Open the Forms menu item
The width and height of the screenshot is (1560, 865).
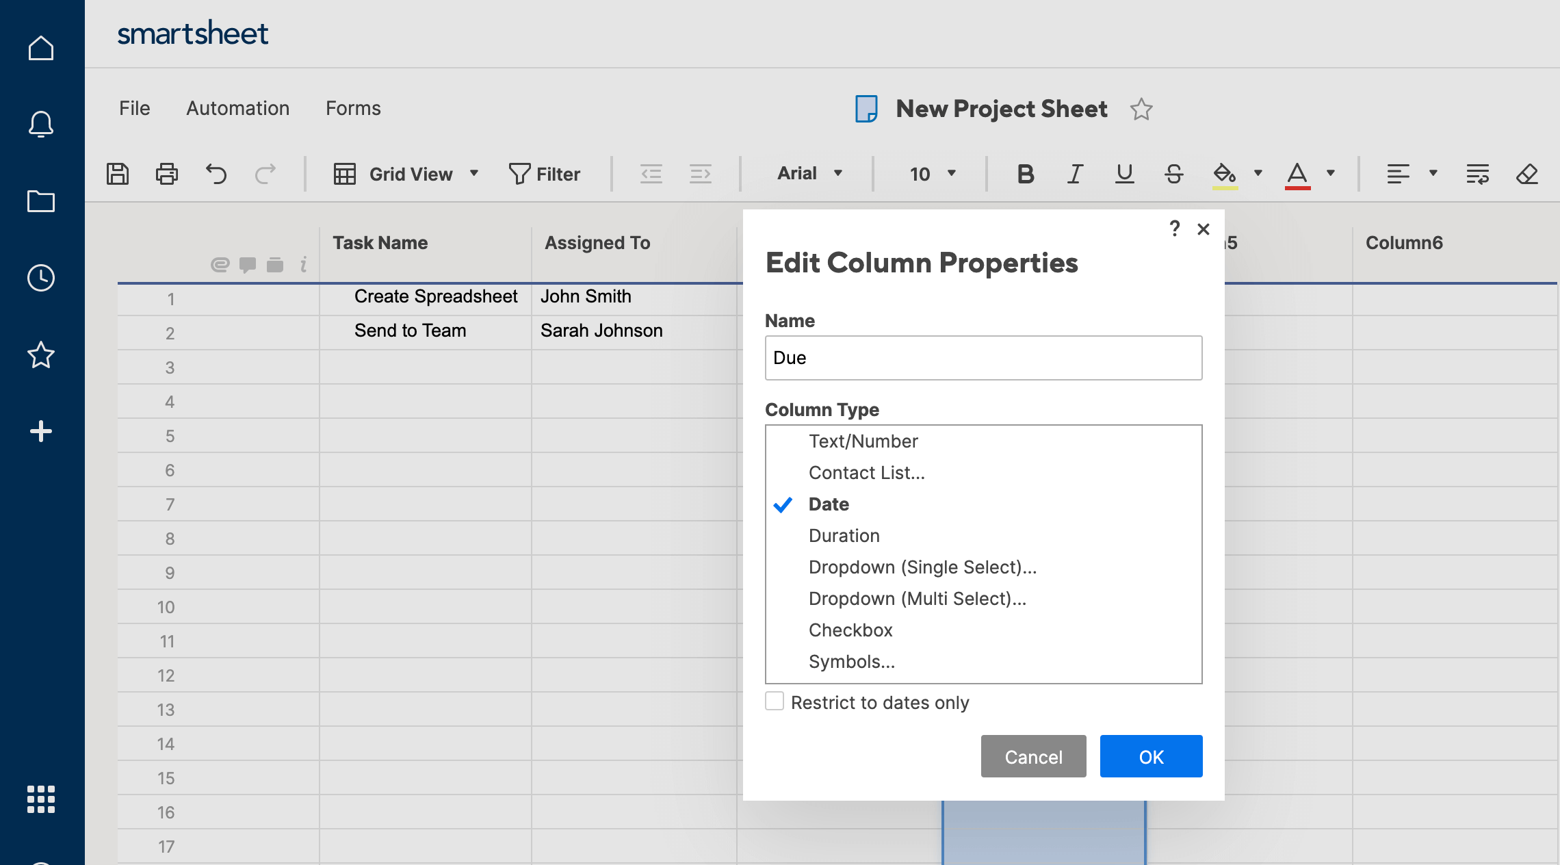click(x=352, y=107)
